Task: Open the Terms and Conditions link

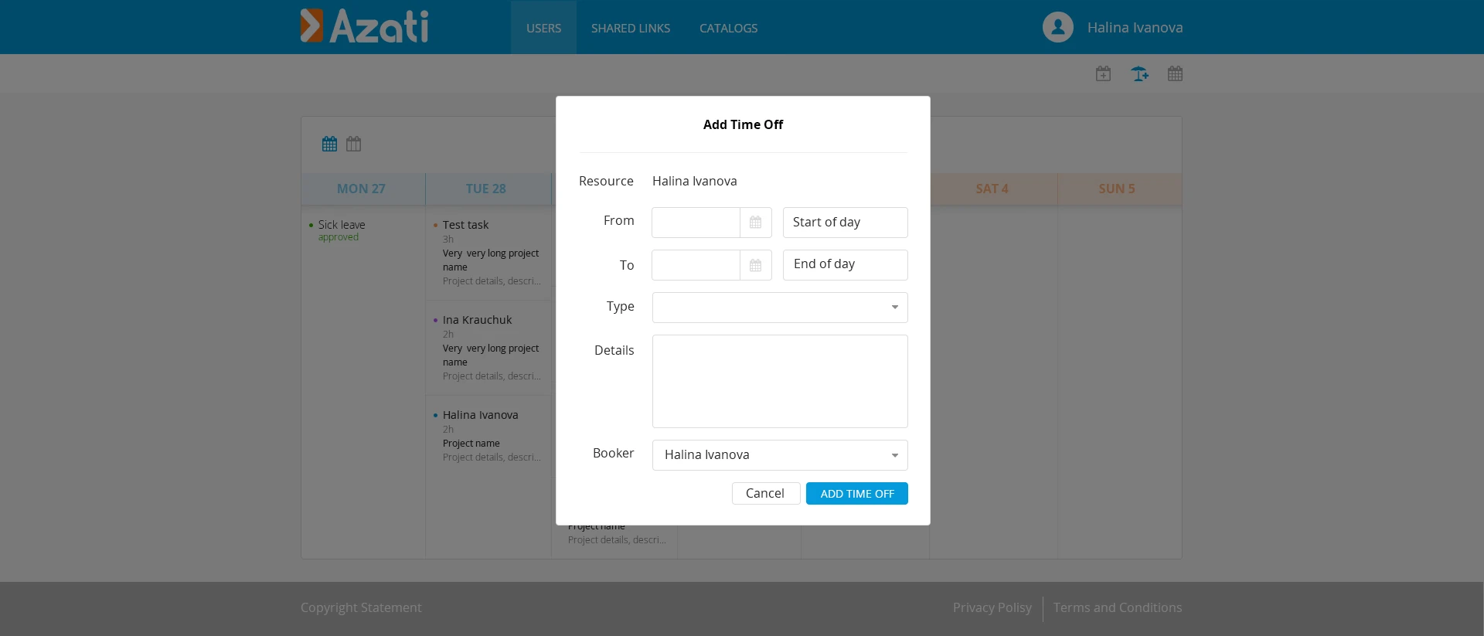Action: pyautogui.click(x=1118, y=607)
